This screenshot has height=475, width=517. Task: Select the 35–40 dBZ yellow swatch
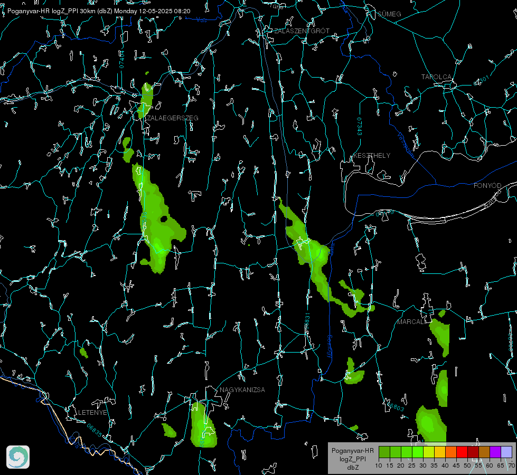point(440,452)
